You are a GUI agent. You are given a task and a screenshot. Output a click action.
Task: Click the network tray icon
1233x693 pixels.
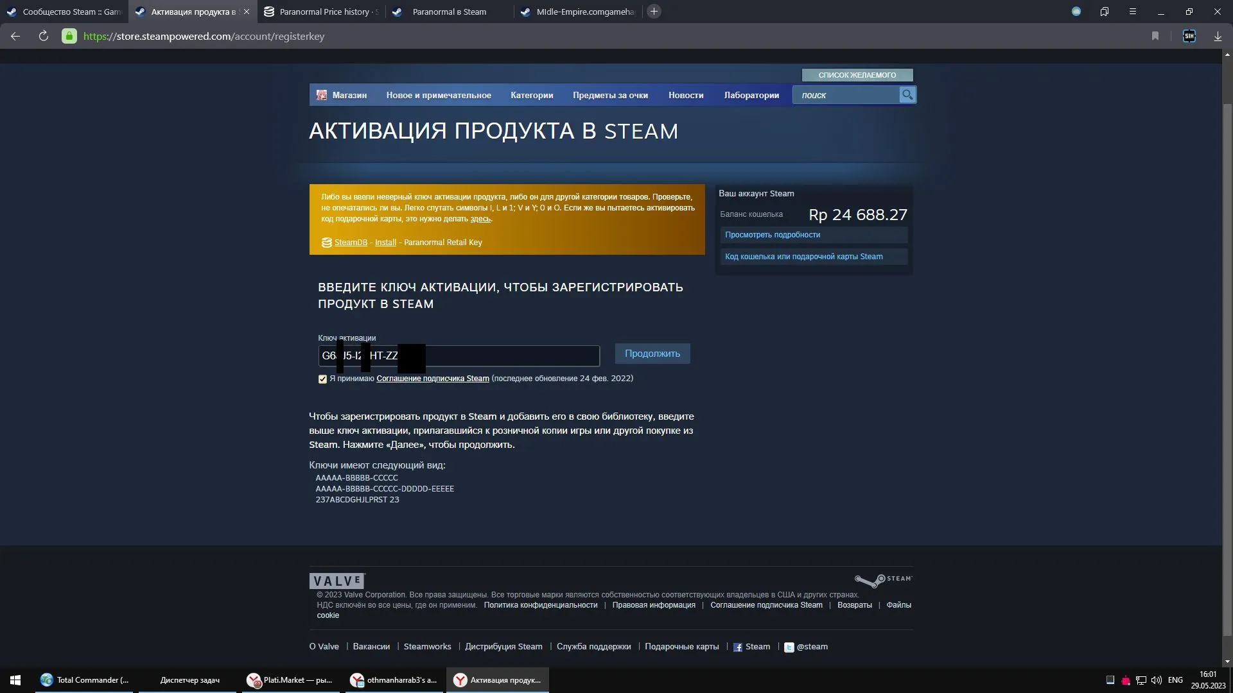(x=1141, y=680)
